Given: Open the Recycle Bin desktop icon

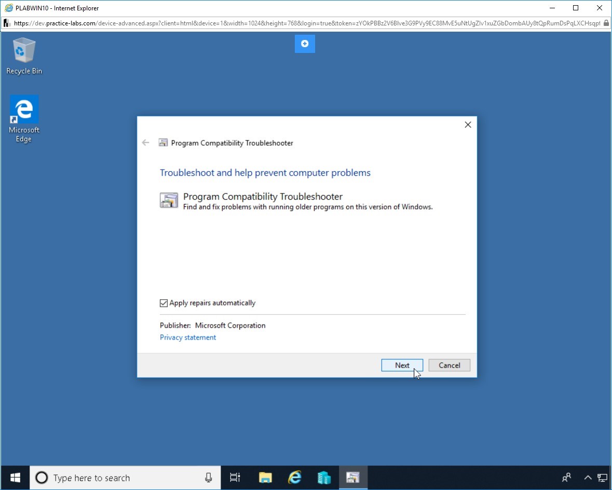Looking at the screenshot, I should (24, 56).
